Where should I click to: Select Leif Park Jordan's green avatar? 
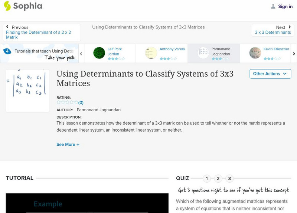coord(99,53)
